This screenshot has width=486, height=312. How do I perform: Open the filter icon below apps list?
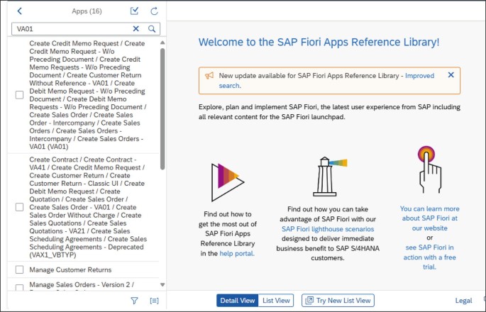pos(135,301)
